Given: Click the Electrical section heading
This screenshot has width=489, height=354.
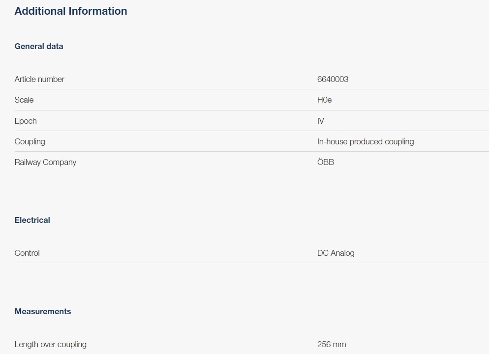Looking at the screenshot, I should tap(32, 220).
